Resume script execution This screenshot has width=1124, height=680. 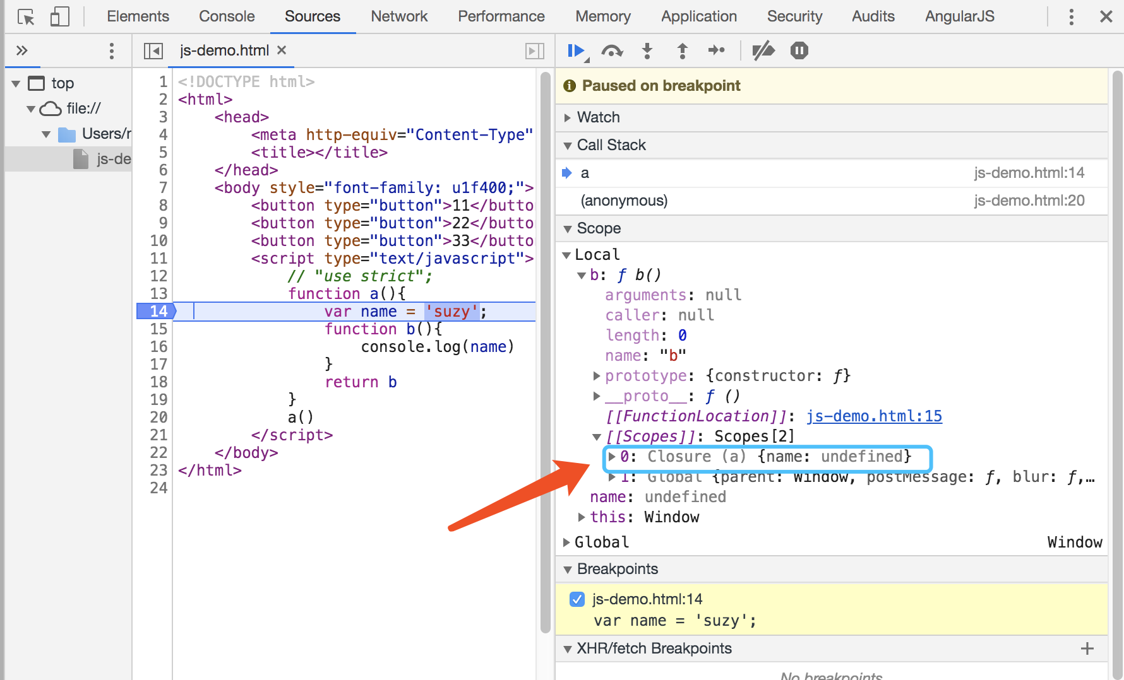(577, 50)
